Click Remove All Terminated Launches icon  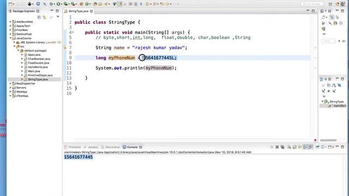click(282, 147)
